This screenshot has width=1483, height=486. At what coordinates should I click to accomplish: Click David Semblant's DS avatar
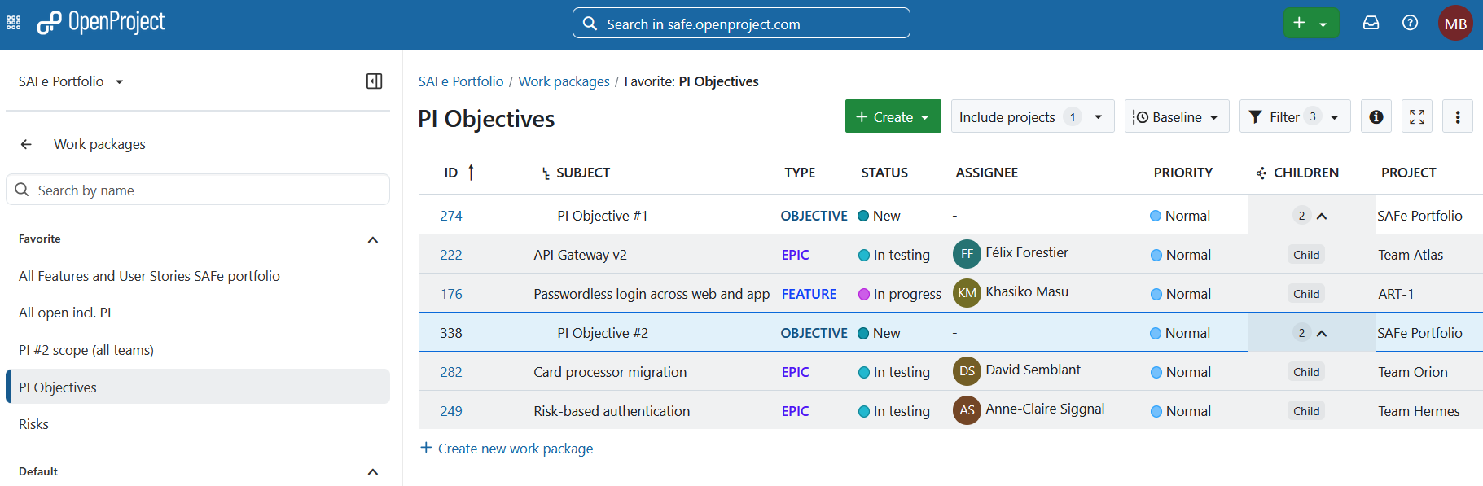coord(967,371)
